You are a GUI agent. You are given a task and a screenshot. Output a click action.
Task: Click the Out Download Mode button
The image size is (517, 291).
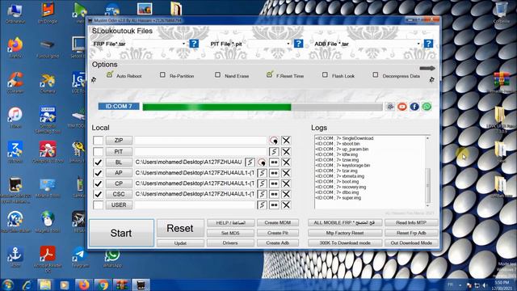tap(411, 242)
